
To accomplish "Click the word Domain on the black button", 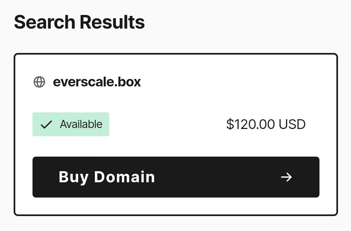I will click(124, 177).
